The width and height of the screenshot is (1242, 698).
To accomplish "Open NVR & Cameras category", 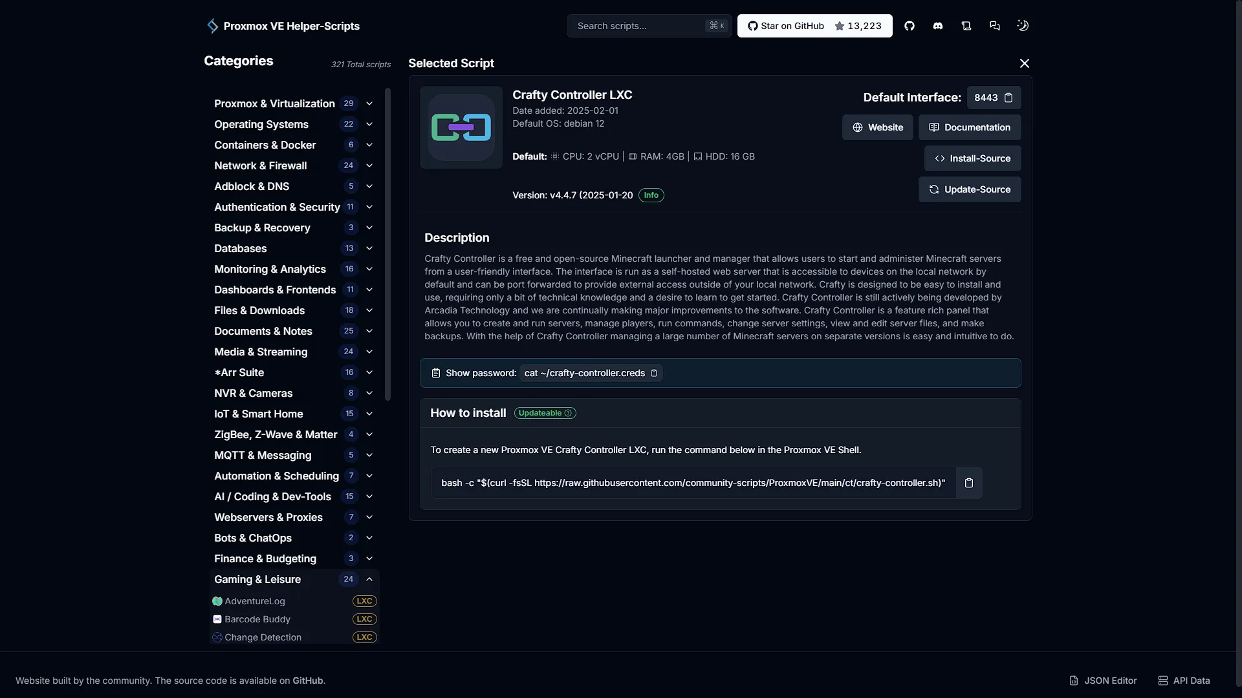I will tap(294, 393).
